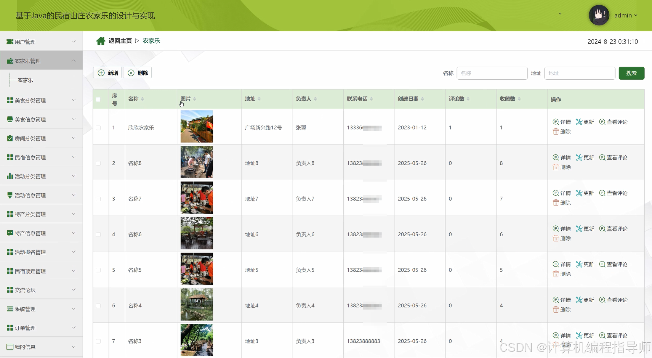Open the 订单管理 sidebar menu
652x358 pixels.
[x=25, y=328]
